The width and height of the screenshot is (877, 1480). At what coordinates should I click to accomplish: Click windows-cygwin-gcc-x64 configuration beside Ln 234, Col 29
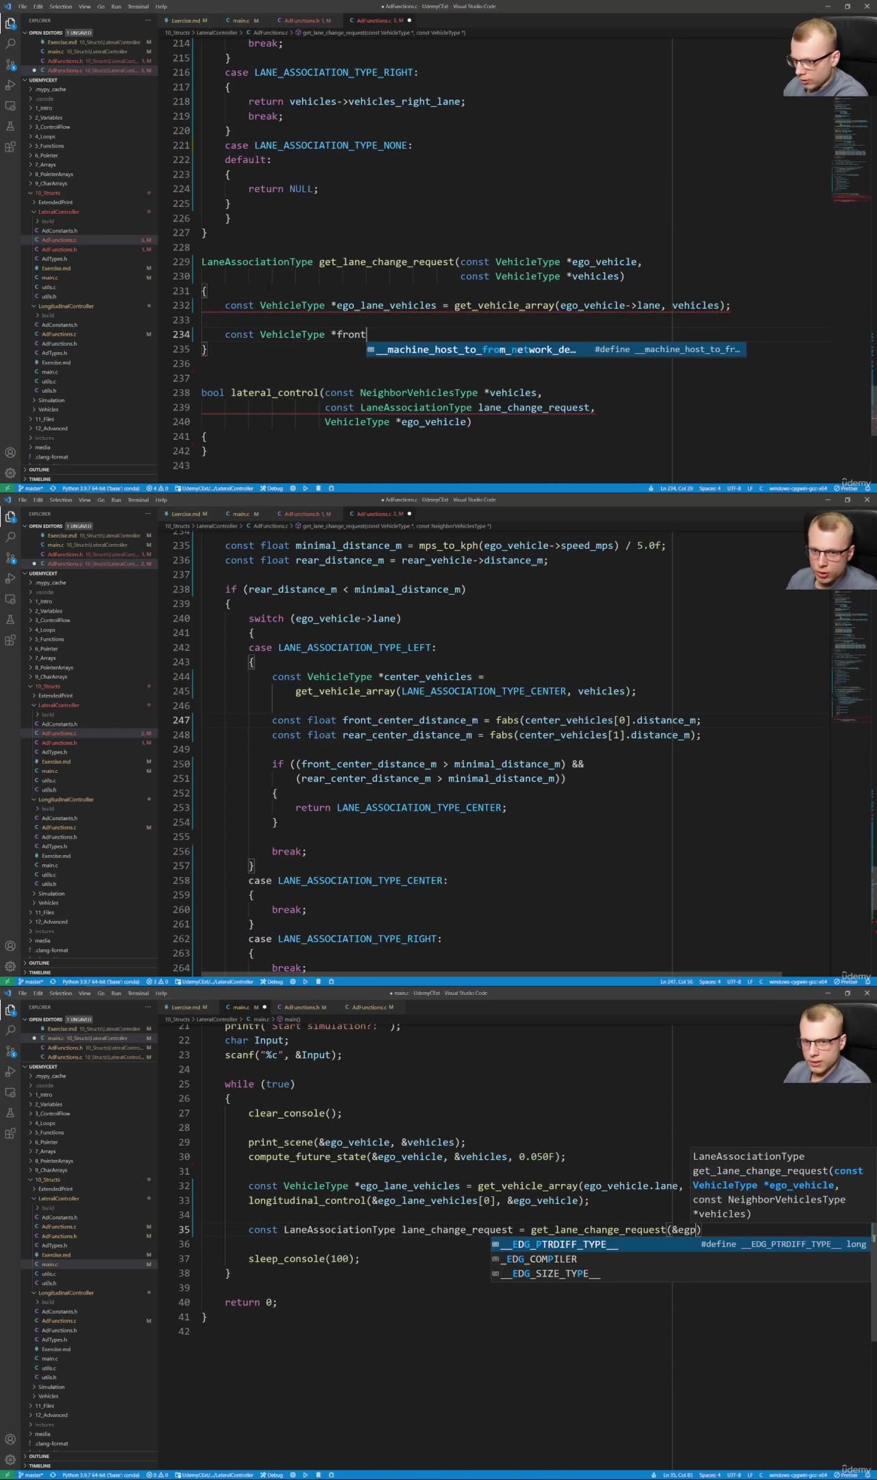[798, 489]
